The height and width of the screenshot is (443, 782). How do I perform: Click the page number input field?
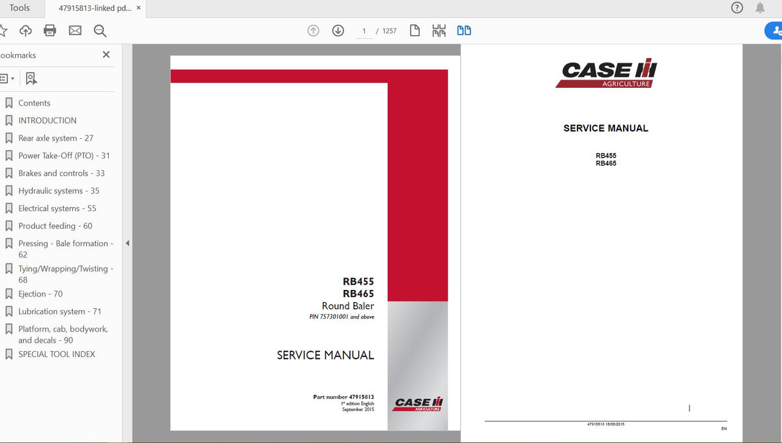(364, 31)
